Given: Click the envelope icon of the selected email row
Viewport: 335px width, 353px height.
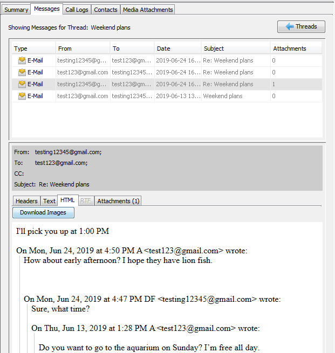Looking at the screenshot, I should pyautogui.click(x=22, y=84).
